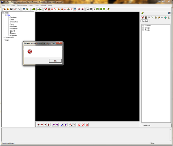Select Sounds in the area tree
The height and width of the screenshot is (146, 173).
(12, 31)
